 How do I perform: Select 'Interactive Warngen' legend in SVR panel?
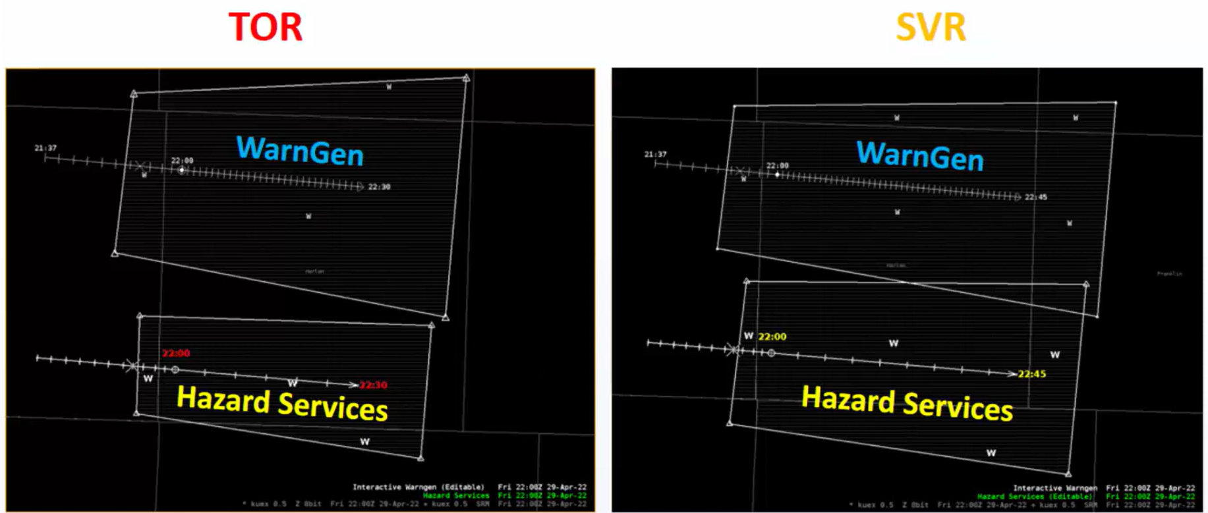1054,488
